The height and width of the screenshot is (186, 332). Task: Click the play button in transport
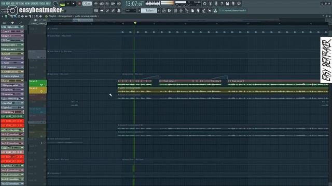(68, 4)
